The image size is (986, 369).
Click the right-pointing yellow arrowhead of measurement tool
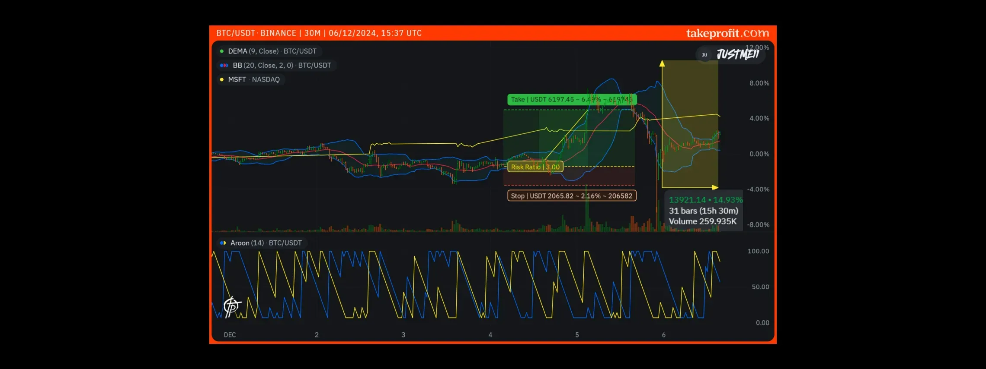click(715, 187)
